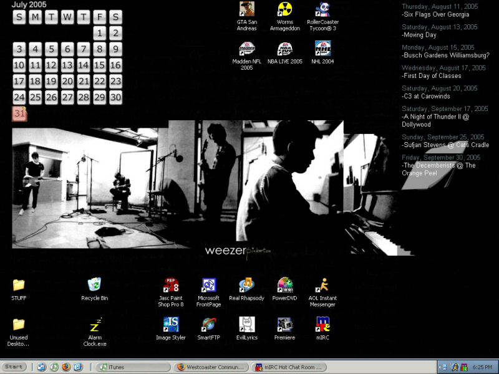The width and height of the screenshot is (499, 374).
Task: Click the "Six Flags Over Georgia" event
Action: tap(435, 14)
